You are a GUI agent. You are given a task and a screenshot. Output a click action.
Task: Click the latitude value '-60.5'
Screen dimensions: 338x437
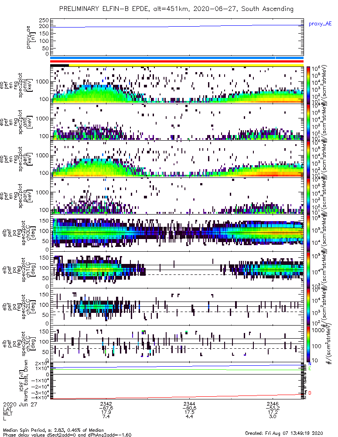point(189,408)
